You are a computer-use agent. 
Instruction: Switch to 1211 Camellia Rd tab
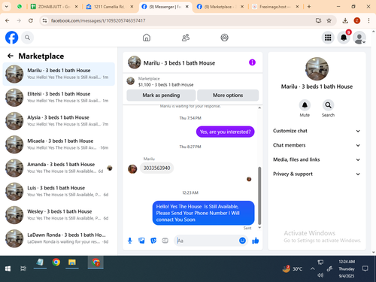pos(109,7)
